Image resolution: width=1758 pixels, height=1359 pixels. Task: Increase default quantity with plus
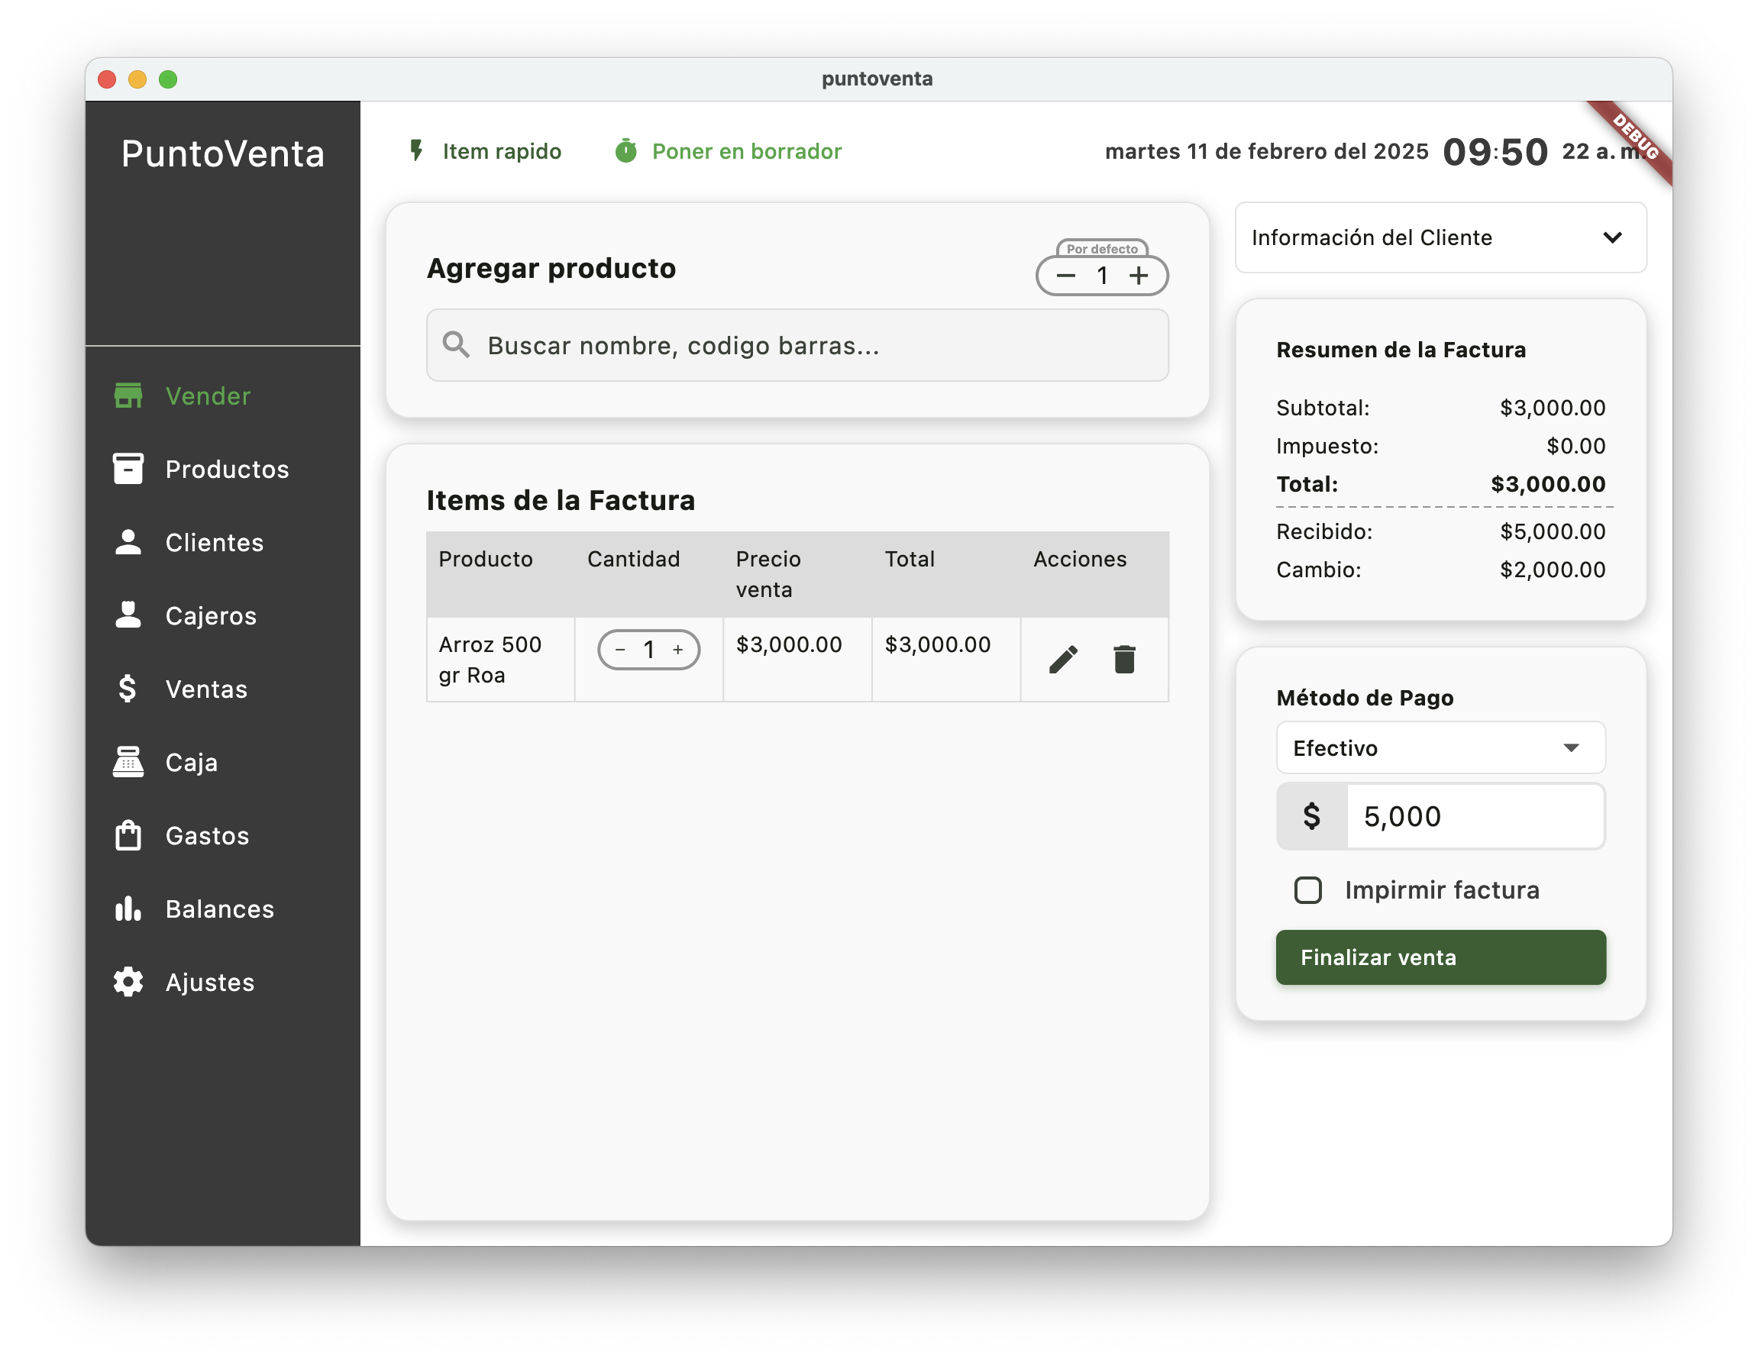(1138, 276)
